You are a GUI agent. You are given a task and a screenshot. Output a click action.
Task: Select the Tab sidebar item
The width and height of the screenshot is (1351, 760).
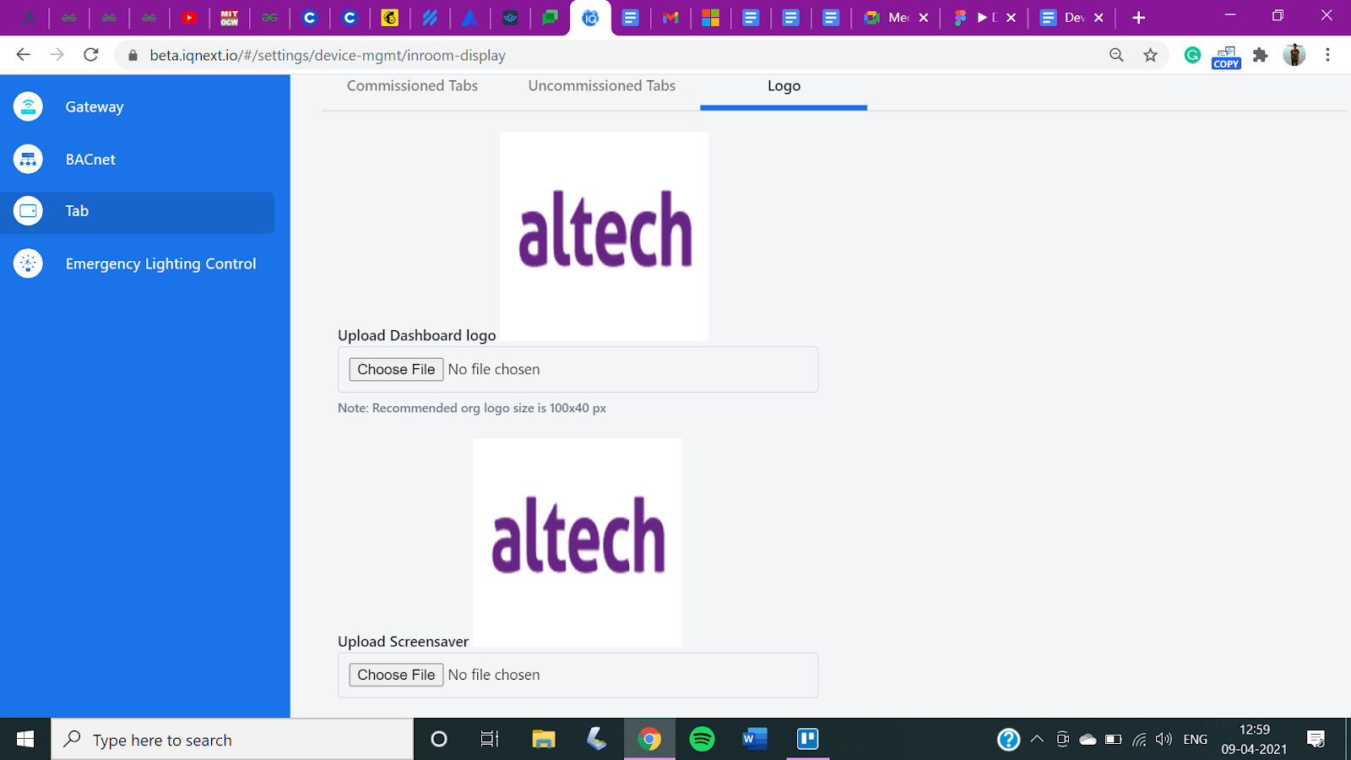(138, 211)
